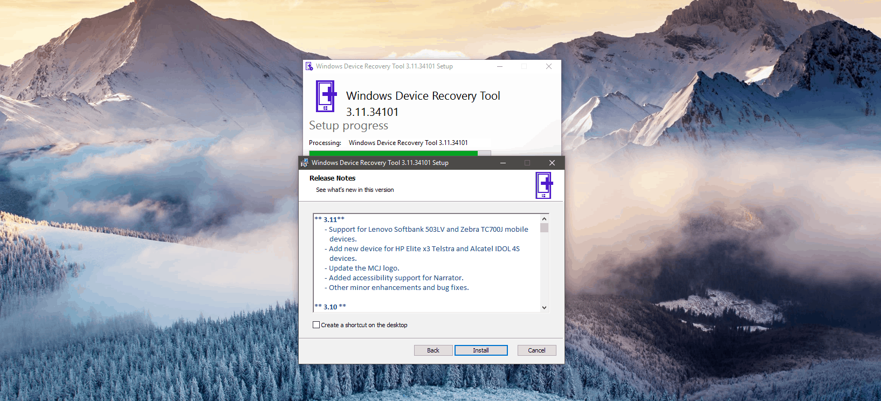Click 'Added accessibility support for Narrator.' line
This screenshot has height=401, width=881.
click(394, 278)
